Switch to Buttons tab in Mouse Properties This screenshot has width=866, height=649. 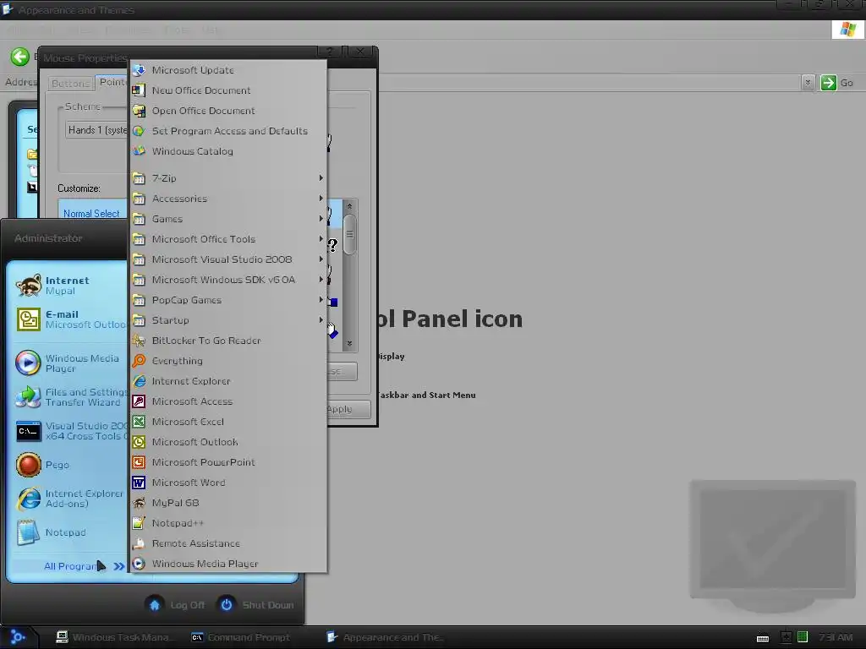[x=71, y=84]
